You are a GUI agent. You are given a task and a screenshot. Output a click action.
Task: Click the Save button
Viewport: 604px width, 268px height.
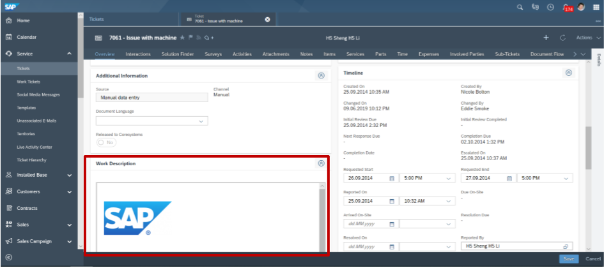[568, 258]
